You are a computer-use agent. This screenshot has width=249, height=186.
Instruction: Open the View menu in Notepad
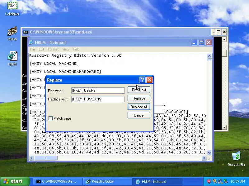coord(66,49)
